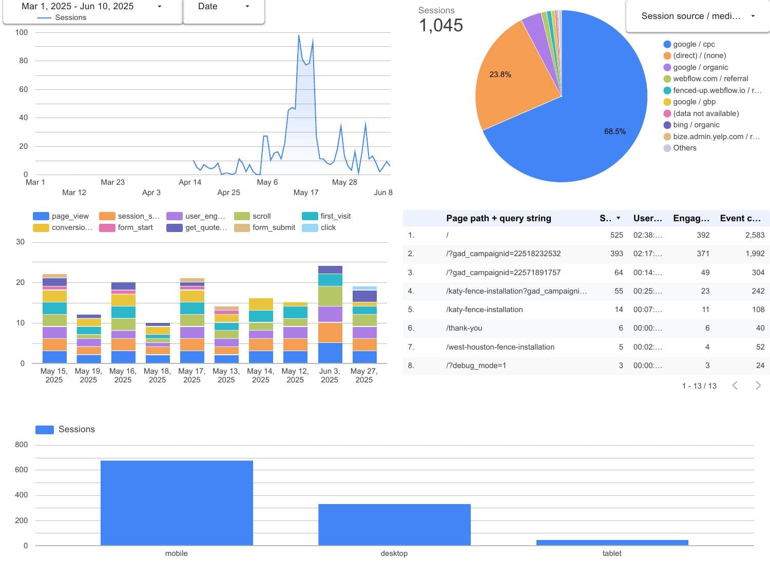Click the next page arrow under the table
770x578 pixels.
click(x=758, y=386)
